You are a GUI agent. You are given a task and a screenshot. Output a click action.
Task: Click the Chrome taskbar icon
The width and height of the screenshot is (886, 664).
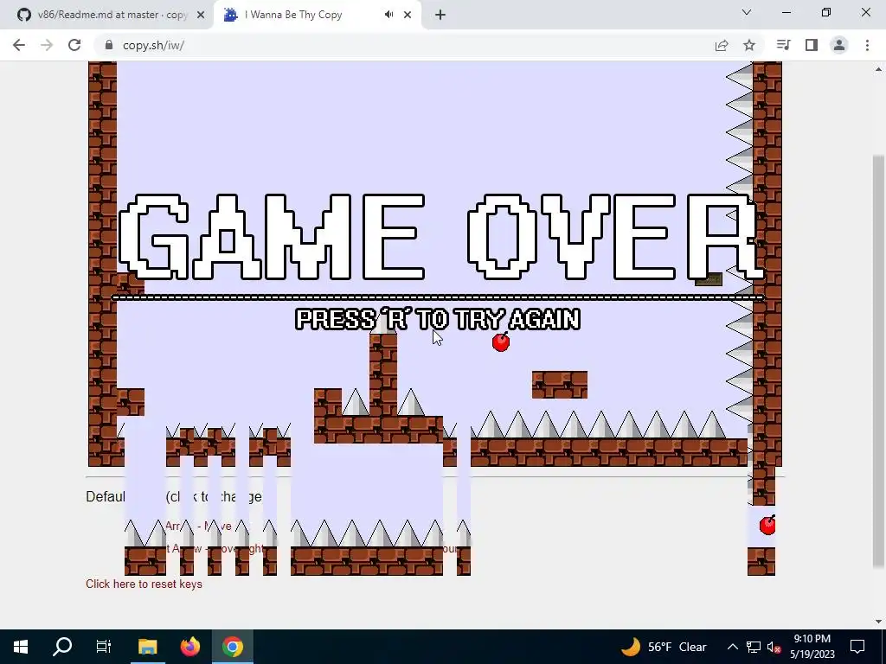pos(232,647)
